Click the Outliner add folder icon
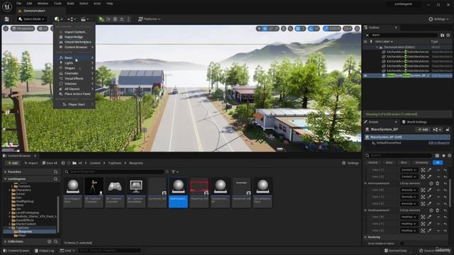Screen dimensions: 454x255 [442, 35]
